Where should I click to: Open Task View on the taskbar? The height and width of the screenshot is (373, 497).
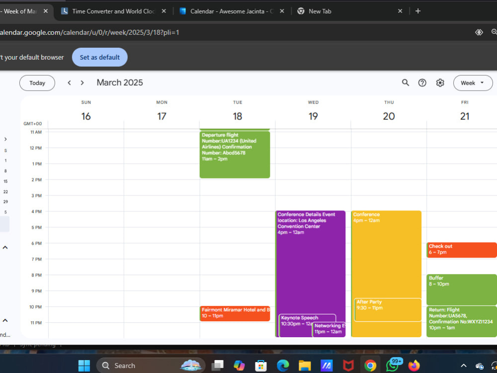[x=218, y=366]
